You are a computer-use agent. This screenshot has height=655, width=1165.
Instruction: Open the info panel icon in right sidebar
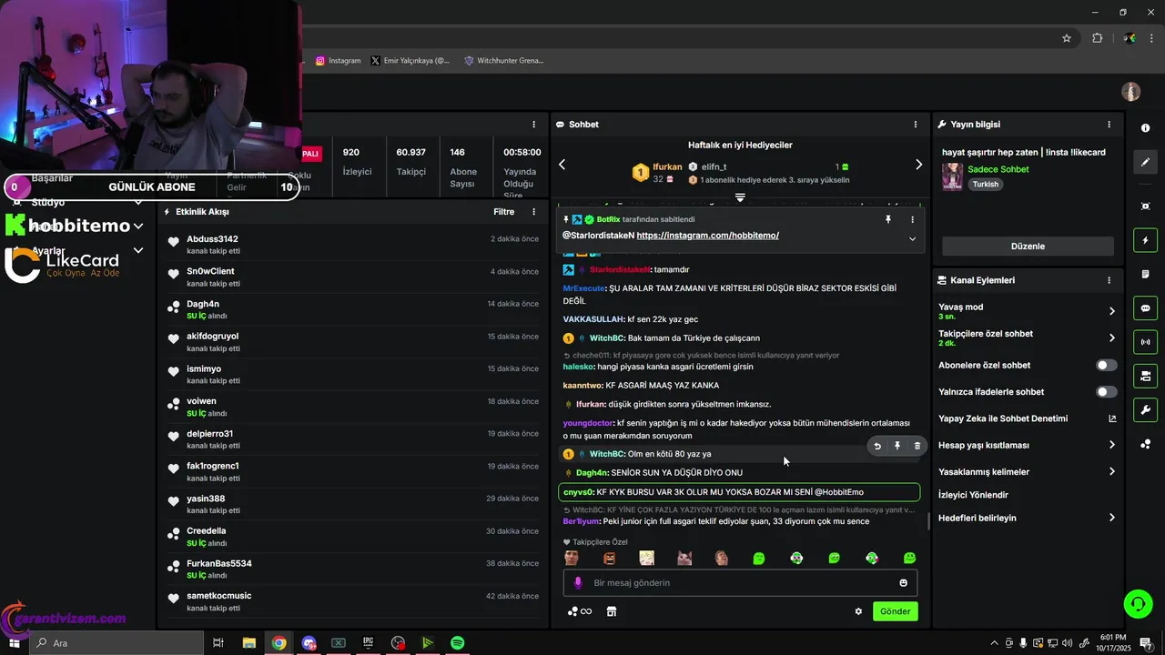(1145, 128)
